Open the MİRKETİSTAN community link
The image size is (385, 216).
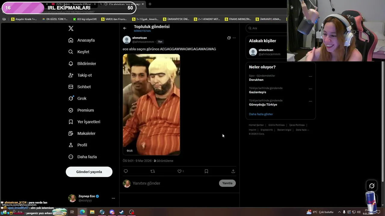coord(142,31)
